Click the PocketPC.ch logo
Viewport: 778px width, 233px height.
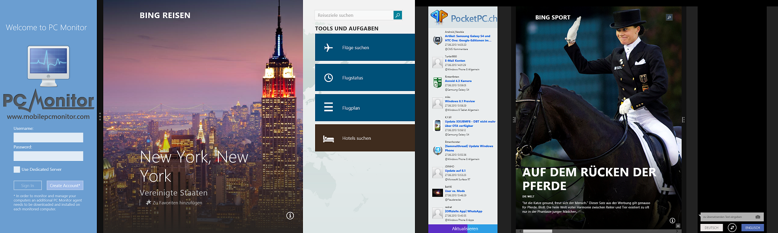click(x=464, y=17)
